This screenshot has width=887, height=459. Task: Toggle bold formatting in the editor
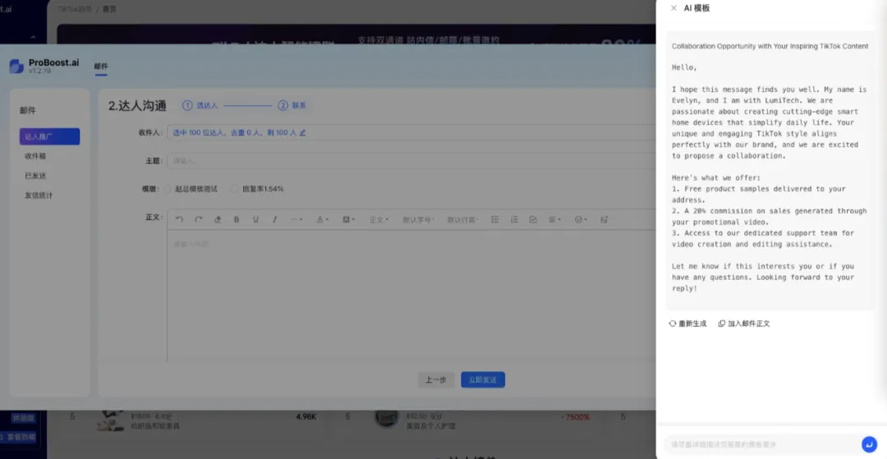[237, 219]
